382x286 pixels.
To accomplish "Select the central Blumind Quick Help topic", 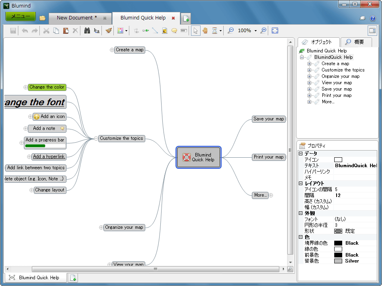I will (198, 157).
